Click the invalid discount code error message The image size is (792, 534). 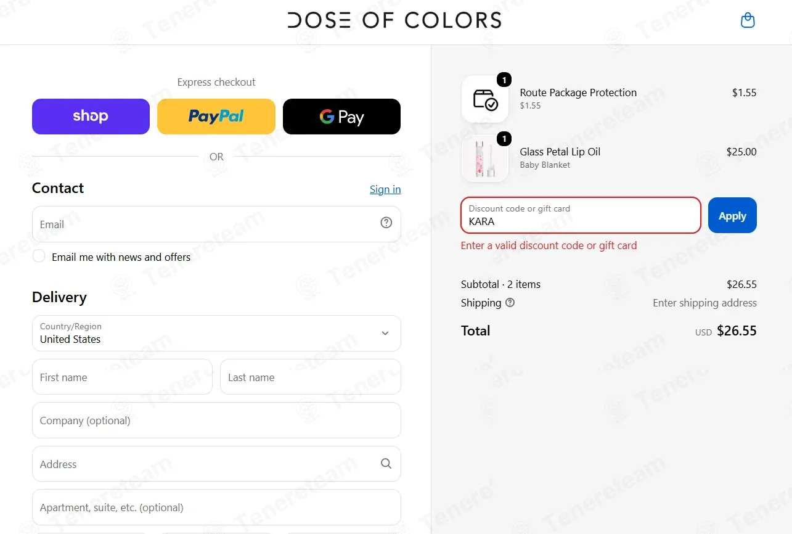tap(549, 245)
